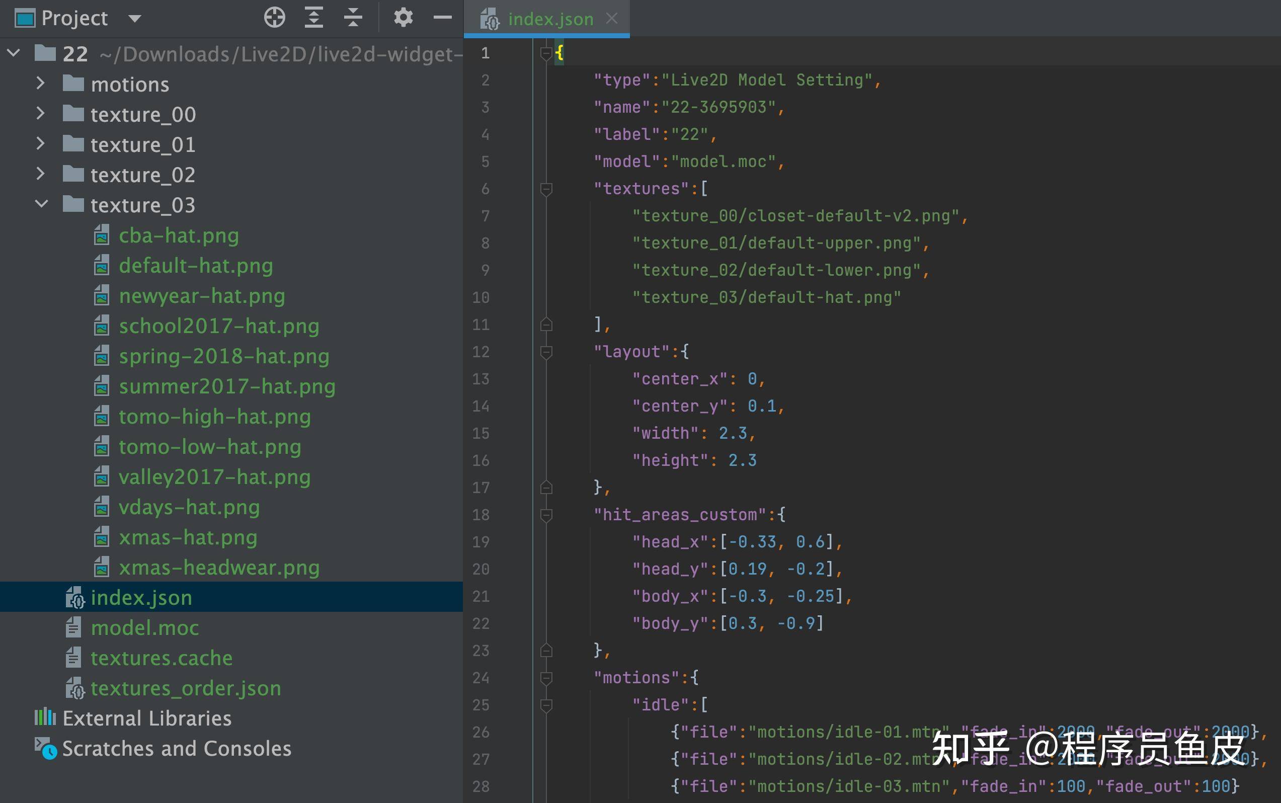Click the Collapse All icon in Project toolbar
1281x803 pixels.
tap(353, 18)
